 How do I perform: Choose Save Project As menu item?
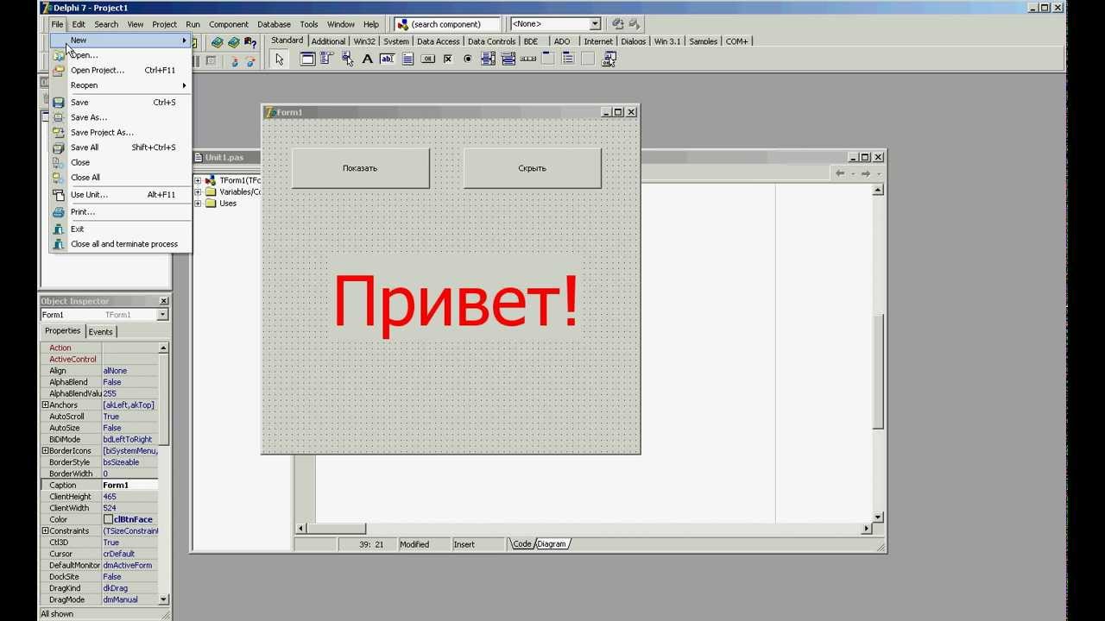pyautogui.click(x=120, y=132)
